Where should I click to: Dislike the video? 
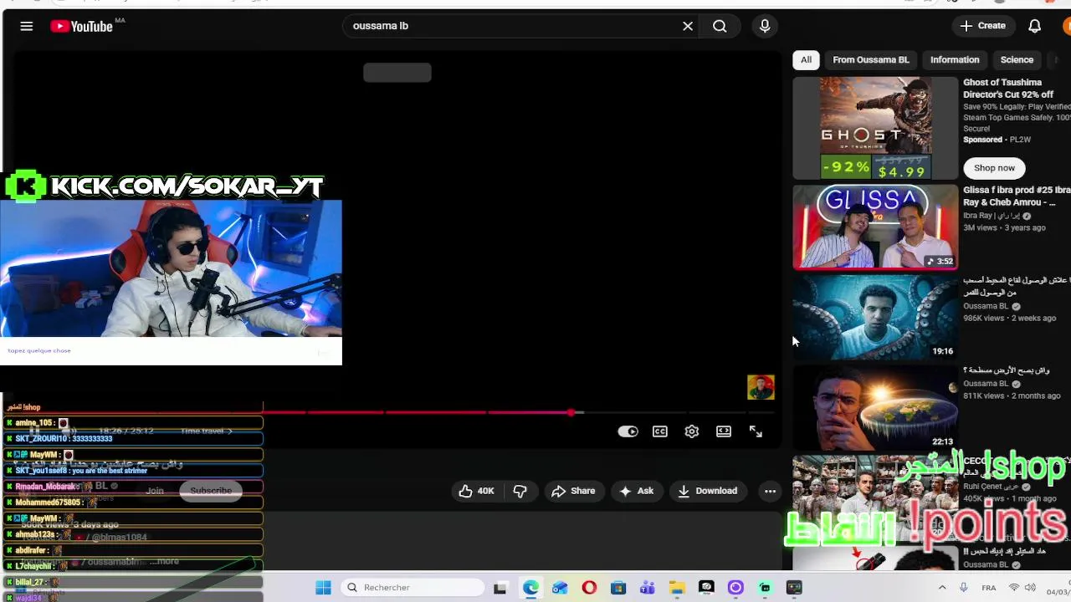[x=520, y=491]
